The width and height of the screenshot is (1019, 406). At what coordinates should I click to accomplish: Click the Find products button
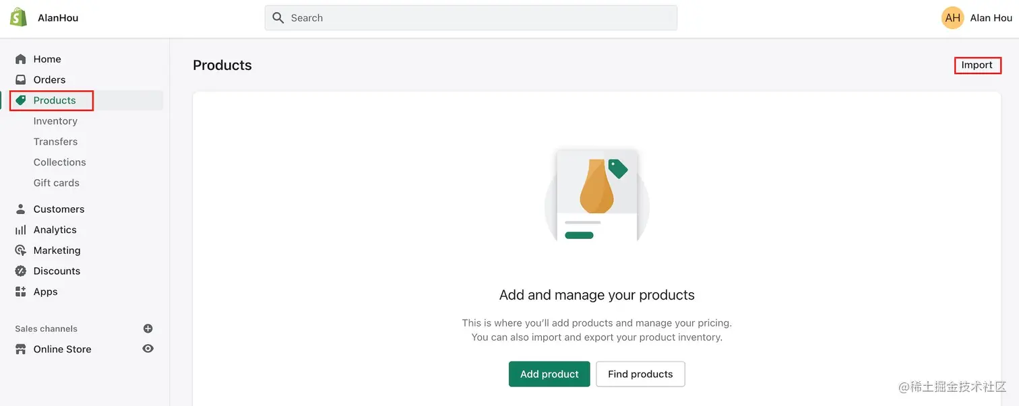pyautogui.click(x=640, y=374)
